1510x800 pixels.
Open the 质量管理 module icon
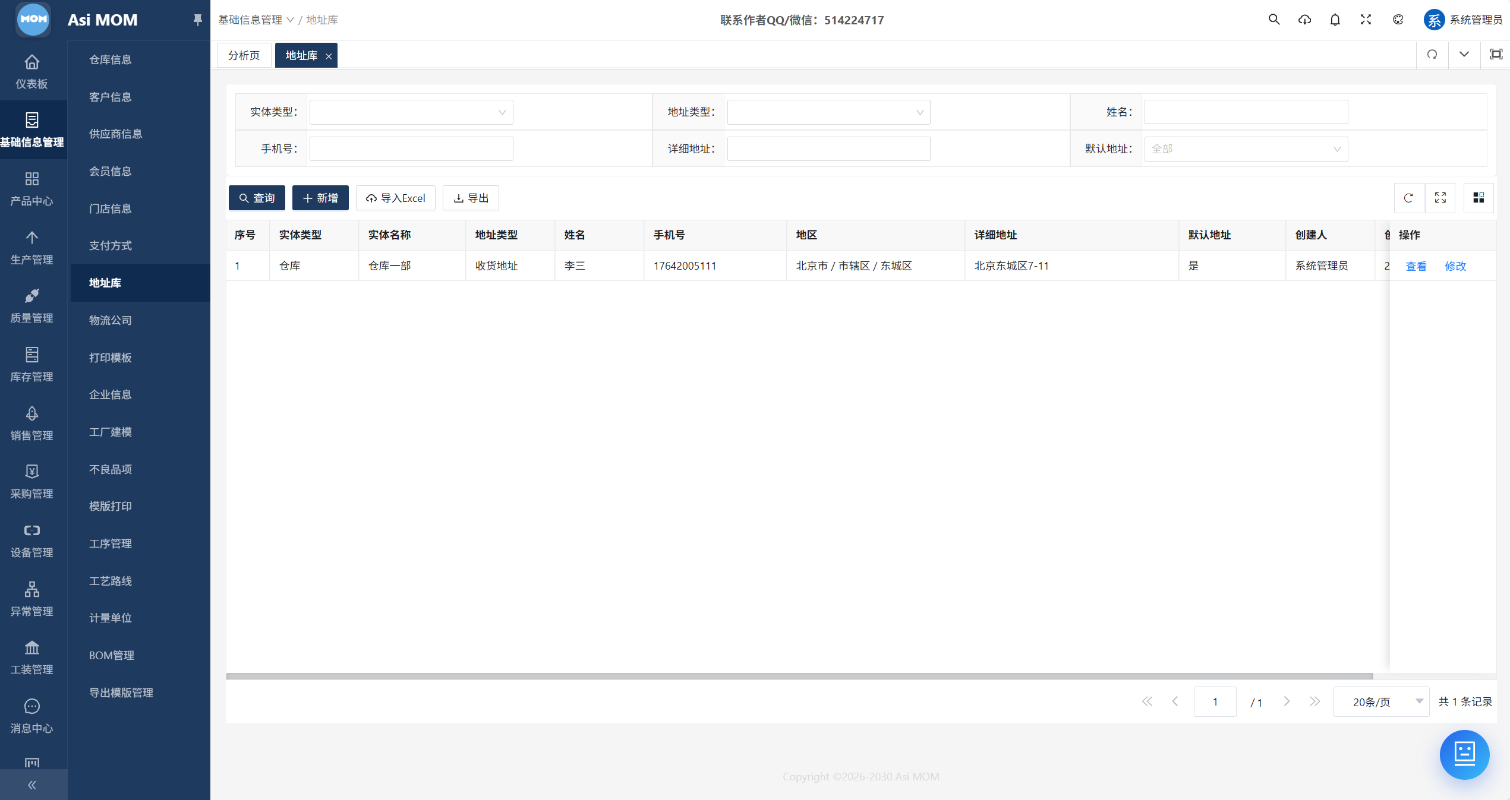tap(32, 296)
